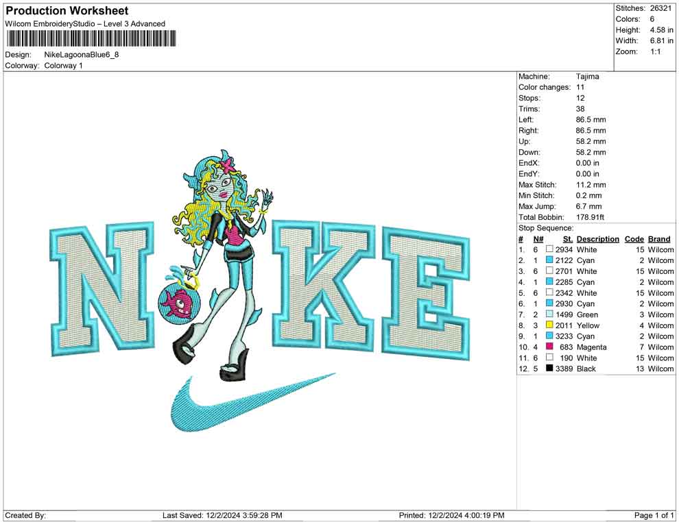The width and height of the screenshot is (679, 522).
Task: Click the Max Jump value 6.7 mm
Action: pyautogui.click(x=588, y=206)
